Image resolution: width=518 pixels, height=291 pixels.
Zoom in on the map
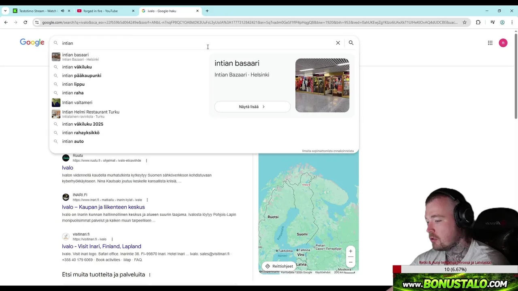tap(350, 251)
